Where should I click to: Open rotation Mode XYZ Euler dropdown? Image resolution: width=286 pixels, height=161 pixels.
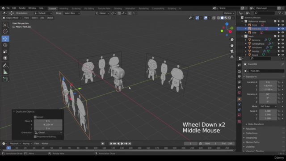268,106
